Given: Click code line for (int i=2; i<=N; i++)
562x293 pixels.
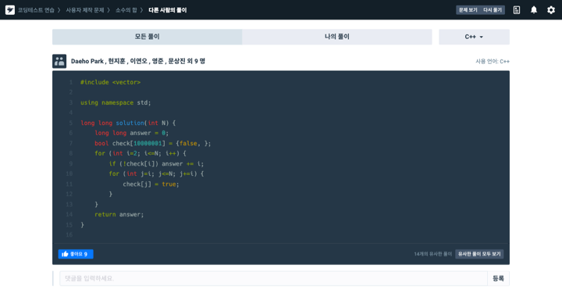Looking at the screenshot, I should tap(140, 153).
